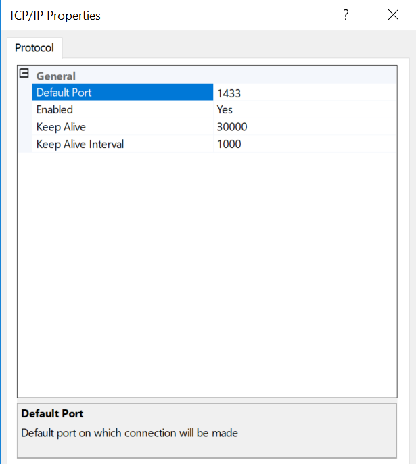Viewport: 416px width, 464px height.
Task: Click the bold Default Port description title
Action: 52,413
